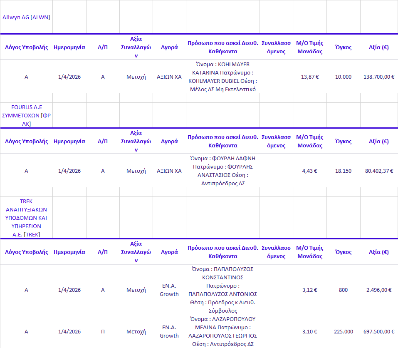Select the 13,87 € unit price

coord(310,77)
